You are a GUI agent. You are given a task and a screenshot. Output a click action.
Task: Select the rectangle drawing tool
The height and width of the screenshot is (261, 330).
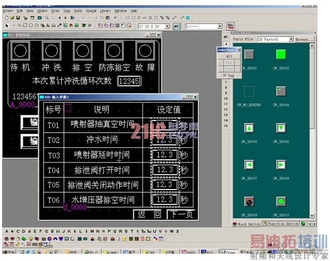[x=26, y=26]
